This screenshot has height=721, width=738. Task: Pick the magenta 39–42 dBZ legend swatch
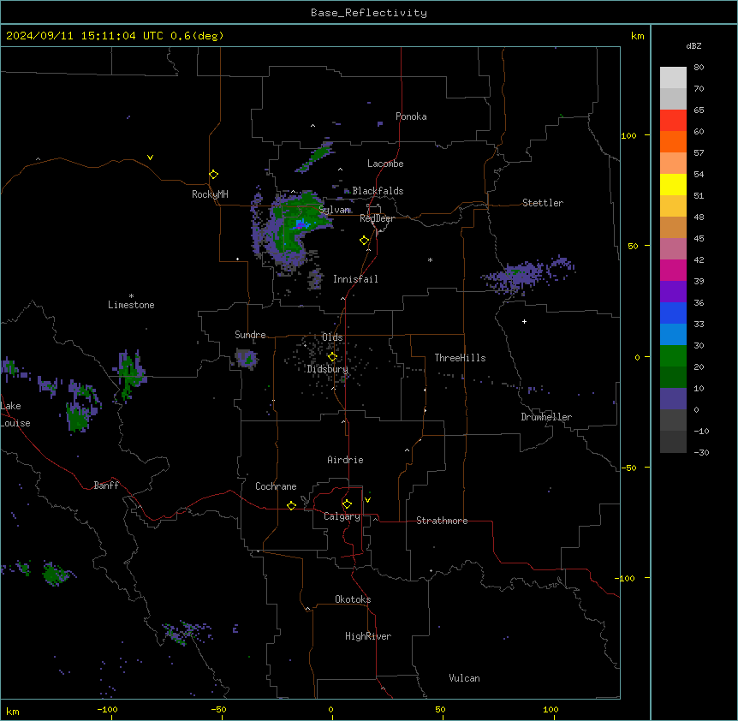click(673, 270)
